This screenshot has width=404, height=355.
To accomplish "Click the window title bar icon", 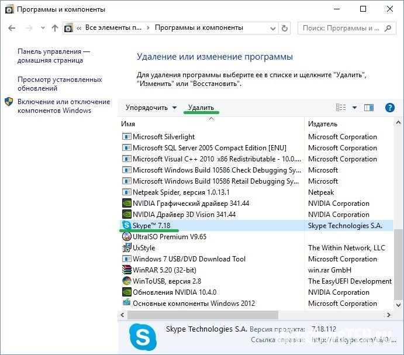I will pos(9,9).
